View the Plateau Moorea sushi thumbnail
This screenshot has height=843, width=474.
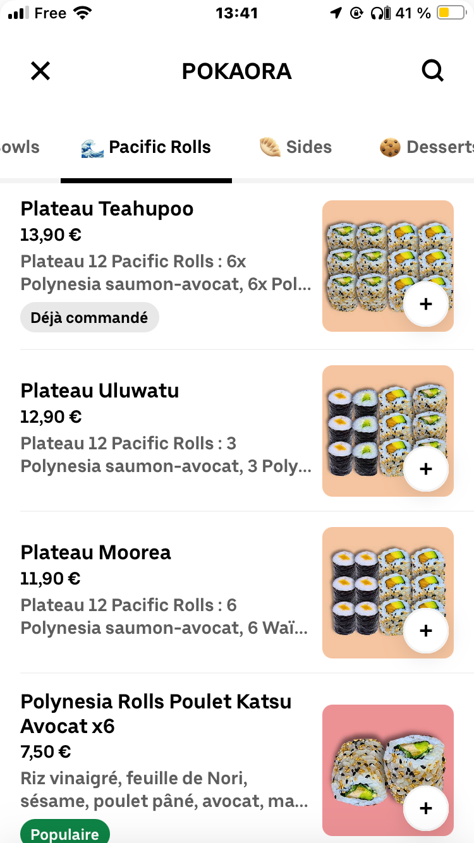pos(388,593)
